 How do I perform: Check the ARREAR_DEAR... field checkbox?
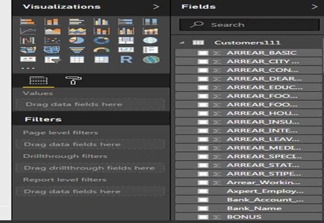(203, 79)
